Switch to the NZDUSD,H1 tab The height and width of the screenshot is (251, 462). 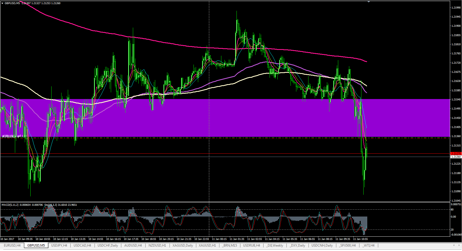tap(157, 245)
